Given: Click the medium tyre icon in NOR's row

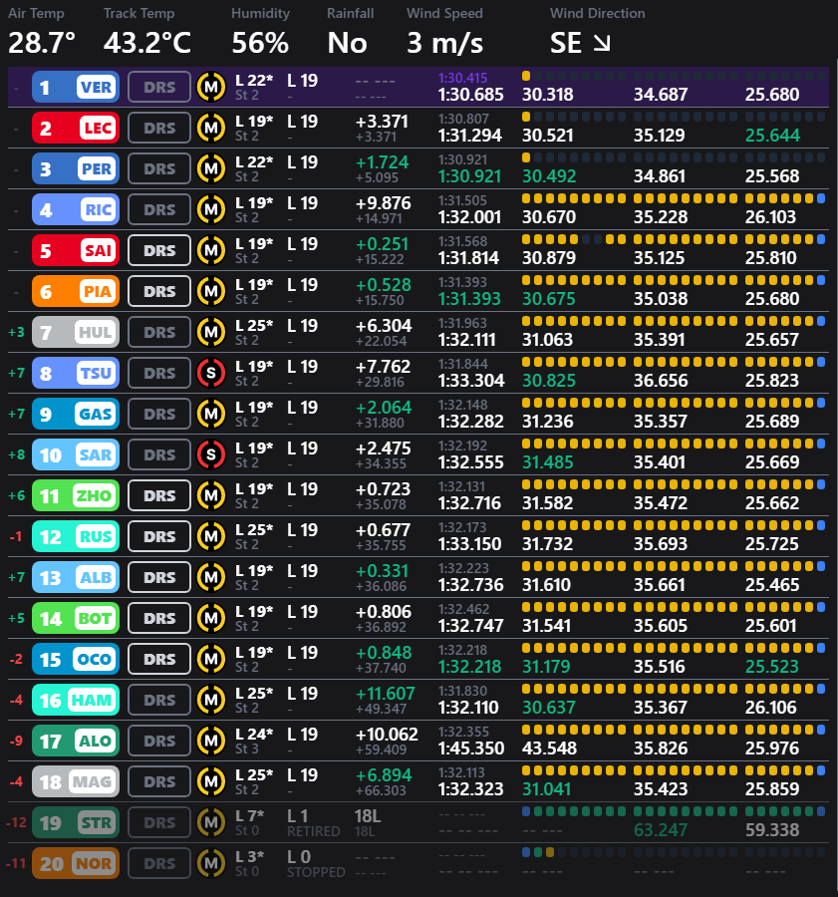Looking at the screenshot, I should pyautogui.click(x=211, y=863).
